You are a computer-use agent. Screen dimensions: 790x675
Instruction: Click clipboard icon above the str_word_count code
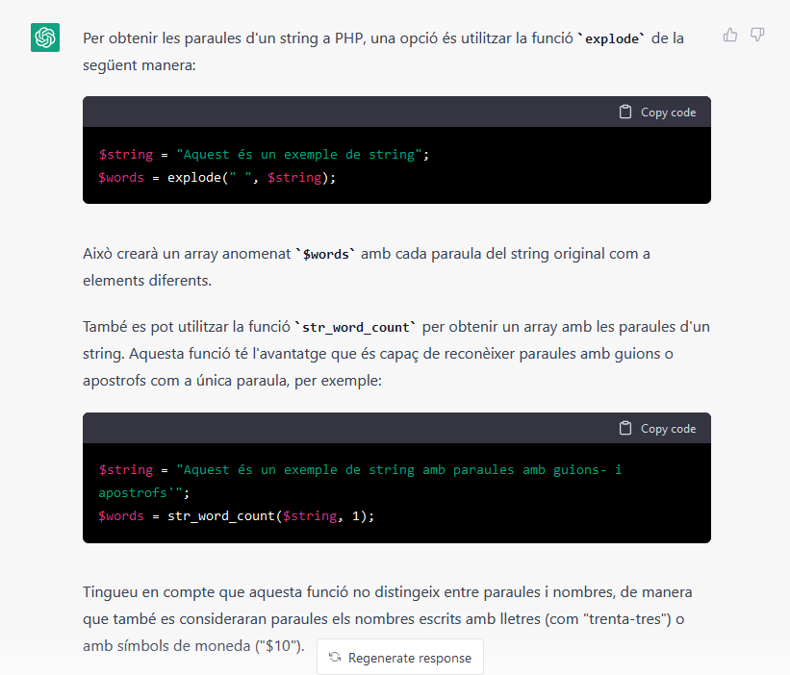coord(625,429)
